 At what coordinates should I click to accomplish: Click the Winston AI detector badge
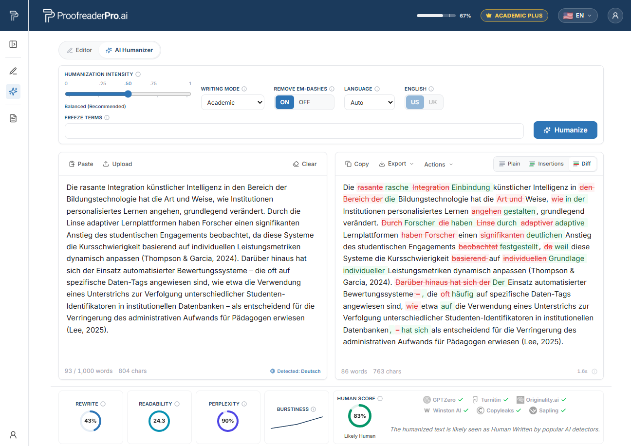click(446, 410)
